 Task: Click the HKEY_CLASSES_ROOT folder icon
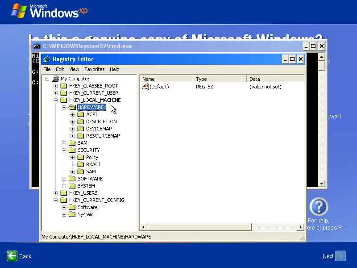[x=63, y=86]
